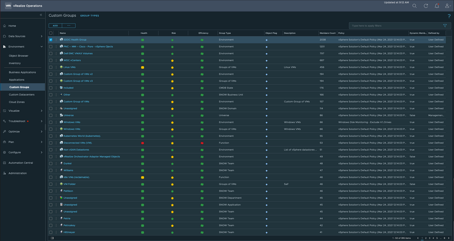This screenshot has height=241, width=454.
Task: Click the object flag icon for Universe row
Action: pyautogui.click(x=266, y=115)
